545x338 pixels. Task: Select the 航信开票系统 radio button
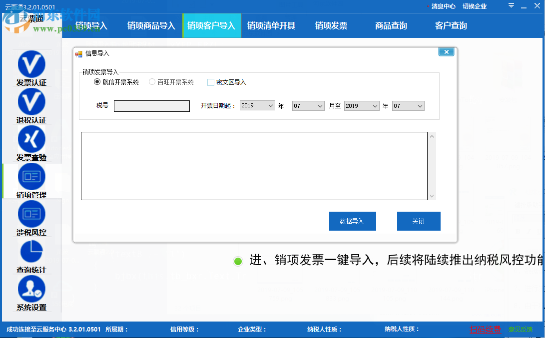point(96,82)
